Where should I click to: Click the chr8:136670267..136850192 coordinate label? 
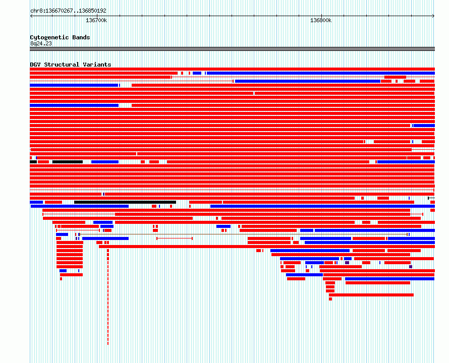click(x=68, y=11)
